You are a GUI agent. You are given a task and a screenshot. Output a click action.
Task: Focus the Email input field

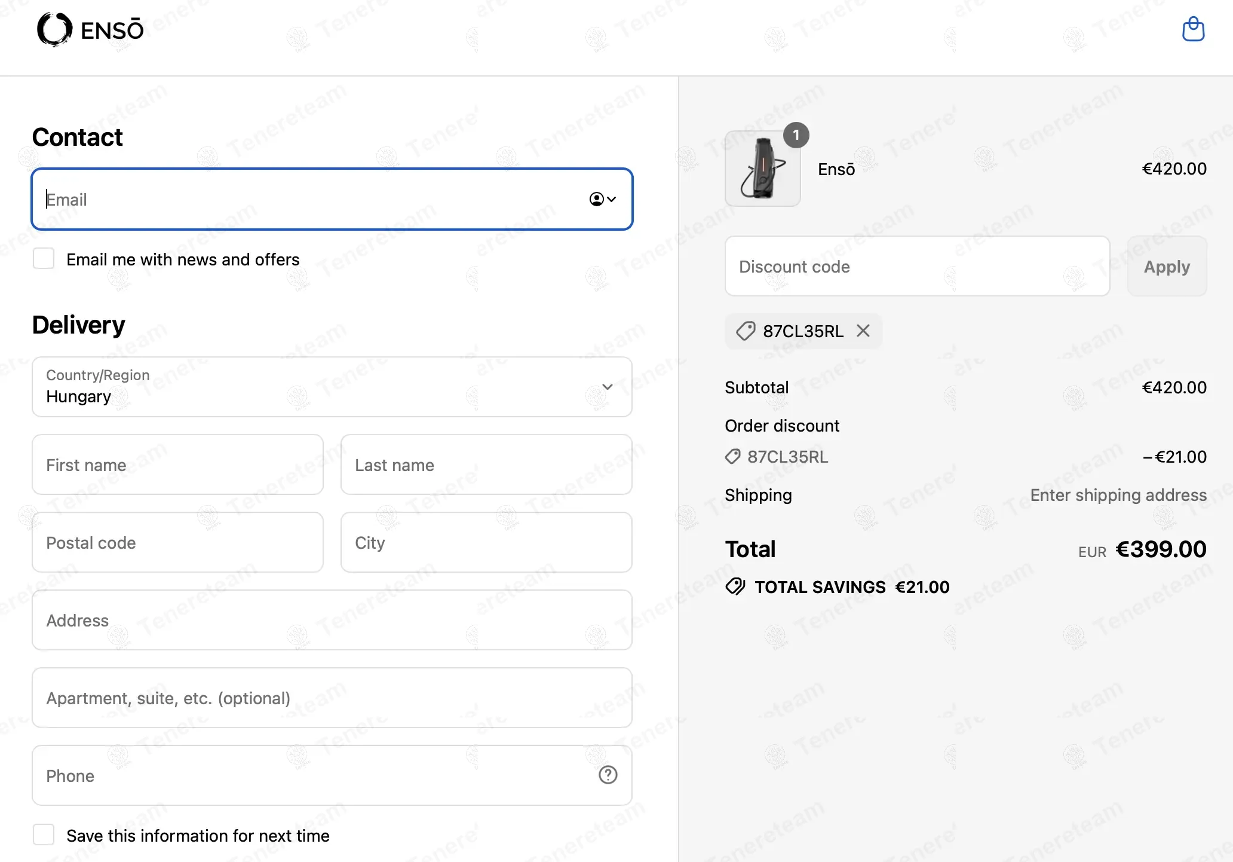coord(332,199)
